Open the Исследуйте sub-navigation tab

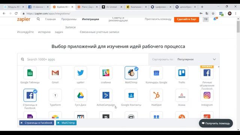pos(25,32)
